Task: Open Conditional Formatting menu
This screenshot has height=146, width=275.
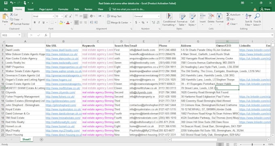Action: (169, 19)
